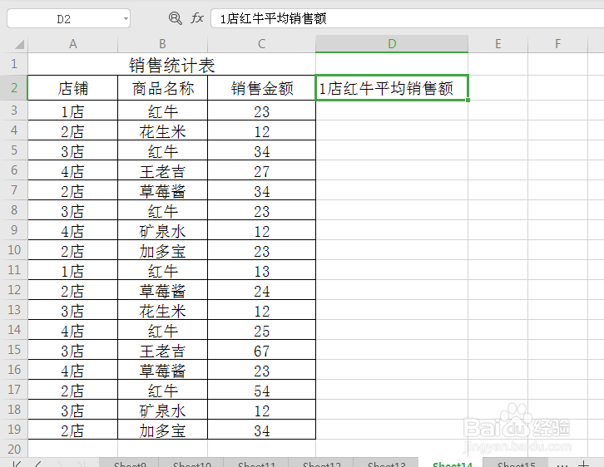604x467 pixels.
Task: Click into the formula bar text field
Action: (x=408, y=18)
